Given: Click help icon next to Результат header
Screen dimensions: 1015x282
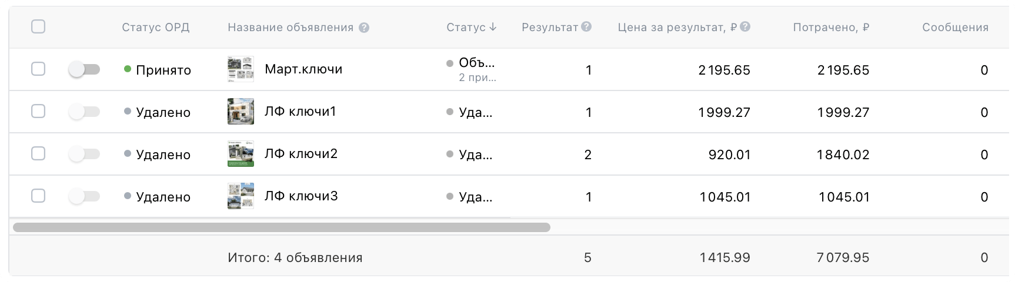Looking at the screenshot, I should [586, 27].
